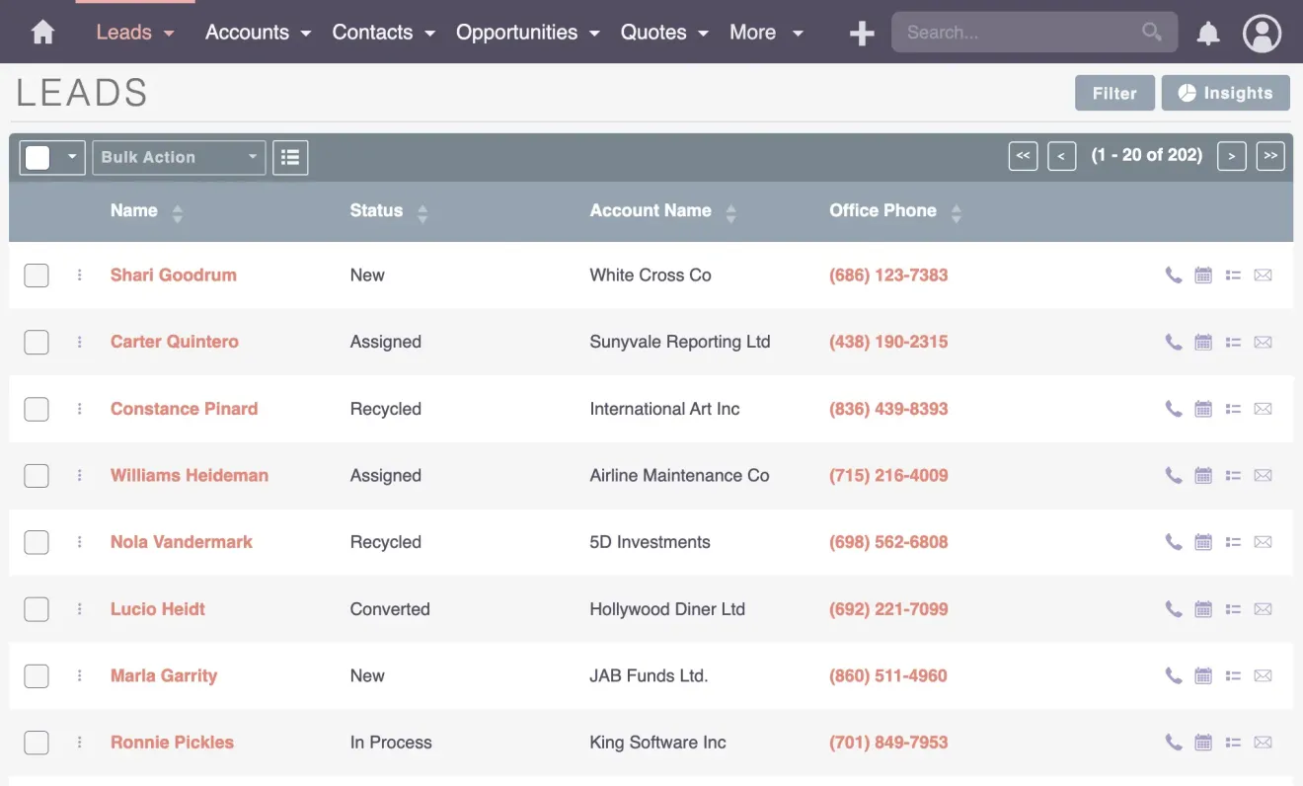
Task: Select Ronnie Pickles' row checkbox
Action: (37, 743)
